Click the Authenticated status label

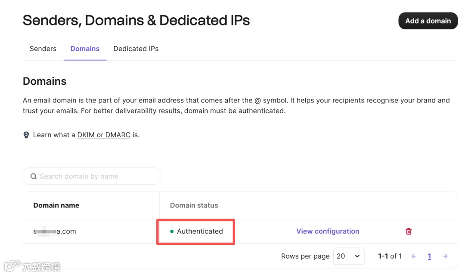tap(200, 231)
